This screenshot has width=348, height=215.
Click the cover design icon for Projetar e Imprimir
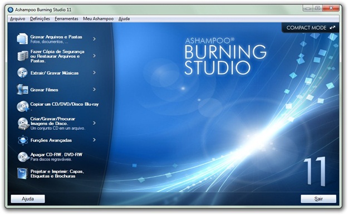(22, 173)
